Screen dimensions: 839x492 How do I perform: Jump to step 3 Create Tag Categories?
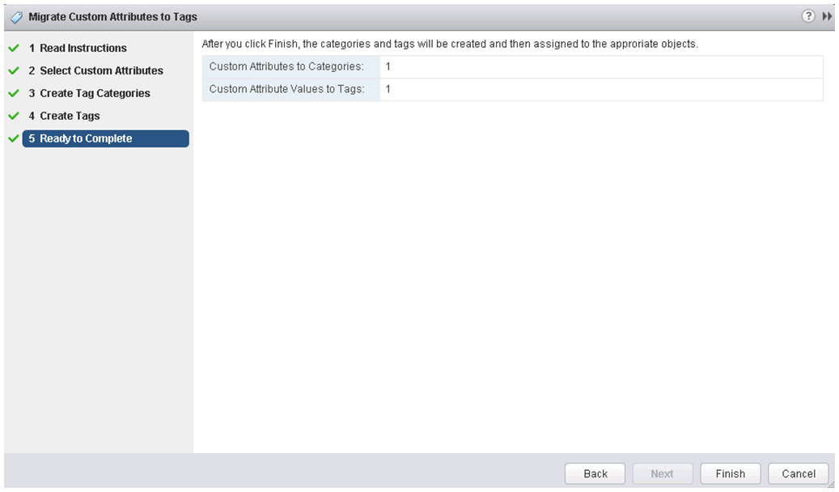89,93
